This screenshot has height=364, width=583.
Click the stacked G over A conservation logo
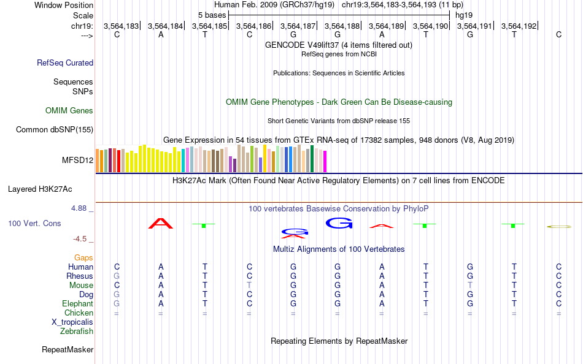tap(295, 233)
